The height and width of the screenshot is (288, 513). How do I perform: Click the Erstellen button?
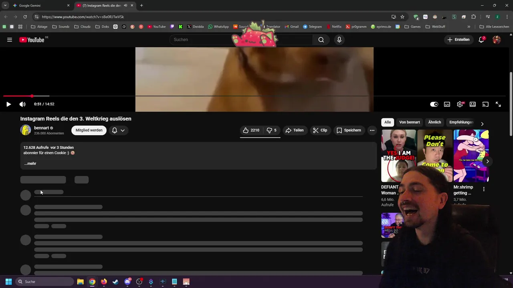(458, 40)
